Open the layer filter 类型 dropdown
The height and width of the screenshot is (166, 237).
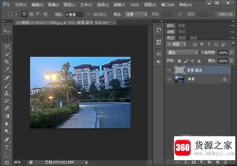click(x=177, y=44)
